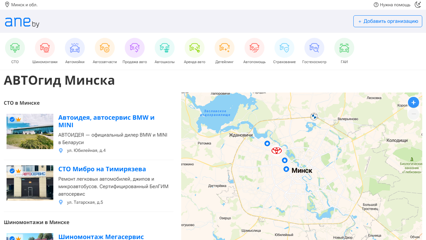The image size is (426, 240).
Task: Click address ул. Юбилейная, д.4
Action: coord(86,151)
